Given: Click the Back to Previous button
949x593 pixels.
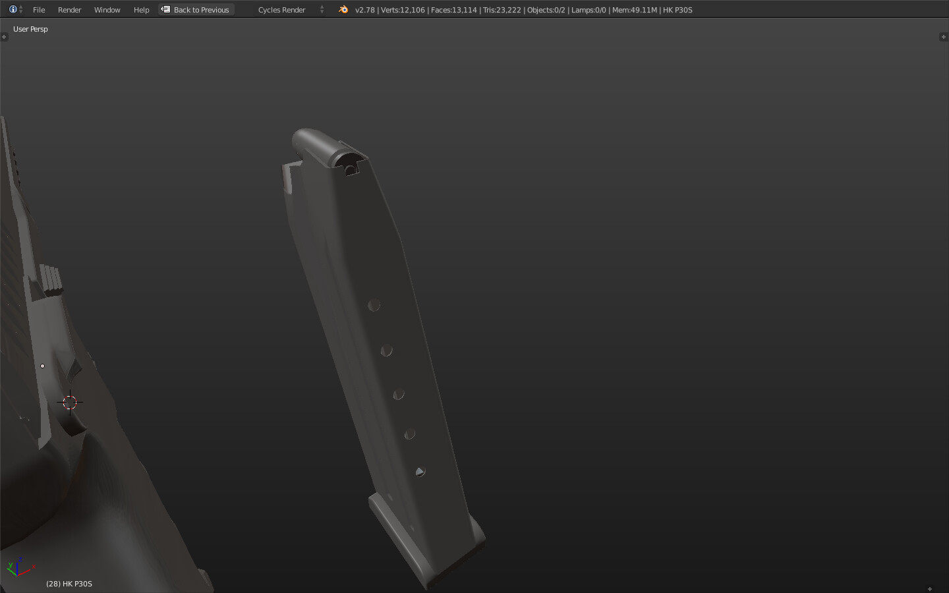Looking at the screenshot, I should click(196, 10).
